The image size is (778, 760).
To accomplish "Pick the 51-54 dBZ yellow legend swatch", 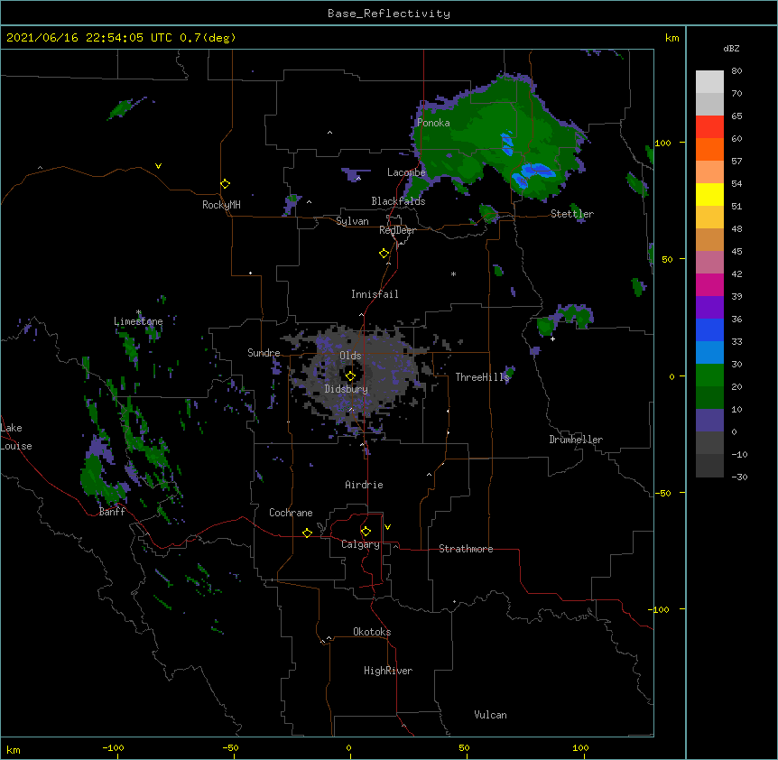I will pyautogui.click(x=709, y=194).
